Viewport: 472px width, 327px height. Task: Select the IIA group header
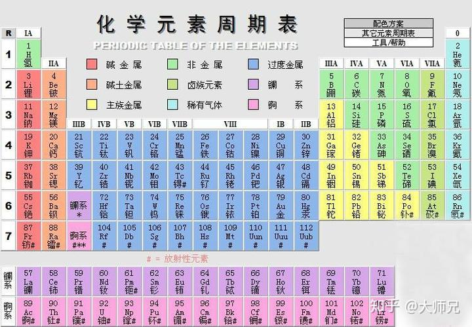tap(54, 64)
